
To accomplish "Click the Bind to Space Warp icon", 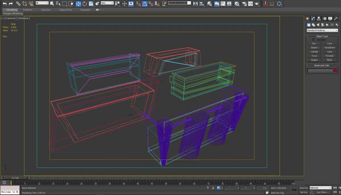I will (31, 4).
